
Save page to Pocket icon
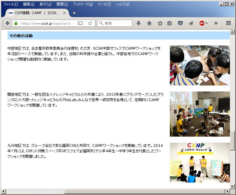180,23
